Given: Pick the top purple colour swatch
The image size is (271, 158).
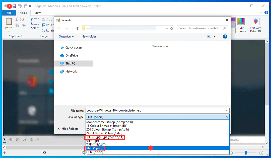Looking at the screenshot, I should (233, 19).
